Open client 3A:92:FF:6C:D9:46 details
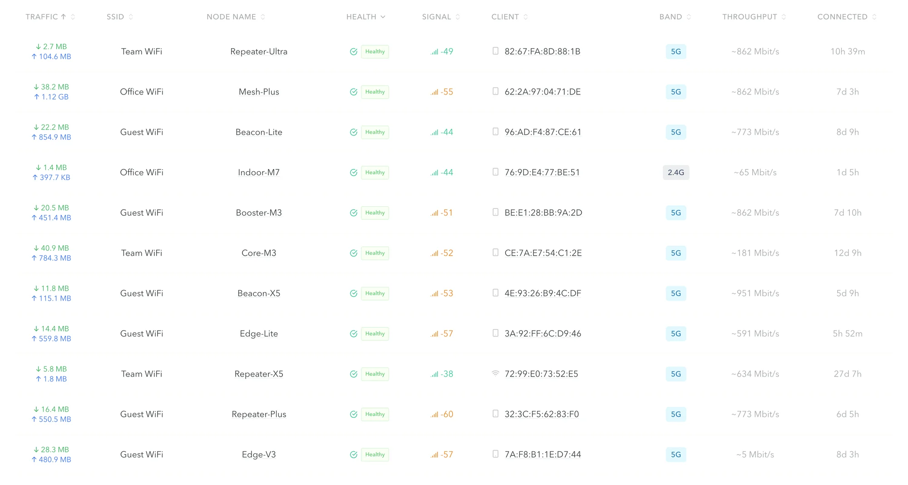 click(x=543, y=334)
